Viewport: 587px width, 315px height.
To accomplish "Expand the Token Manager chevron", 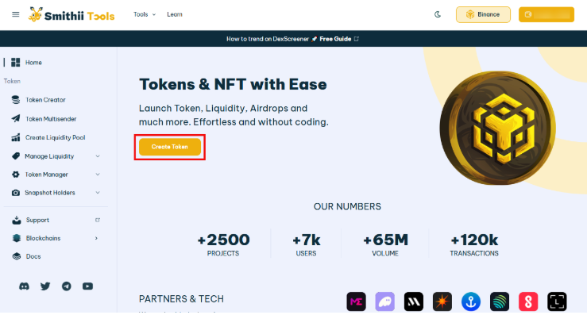I will point(98,175).
